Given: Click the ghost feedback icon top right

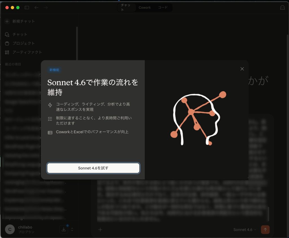Looking at the screenshot, I should (x=283, y=7).
